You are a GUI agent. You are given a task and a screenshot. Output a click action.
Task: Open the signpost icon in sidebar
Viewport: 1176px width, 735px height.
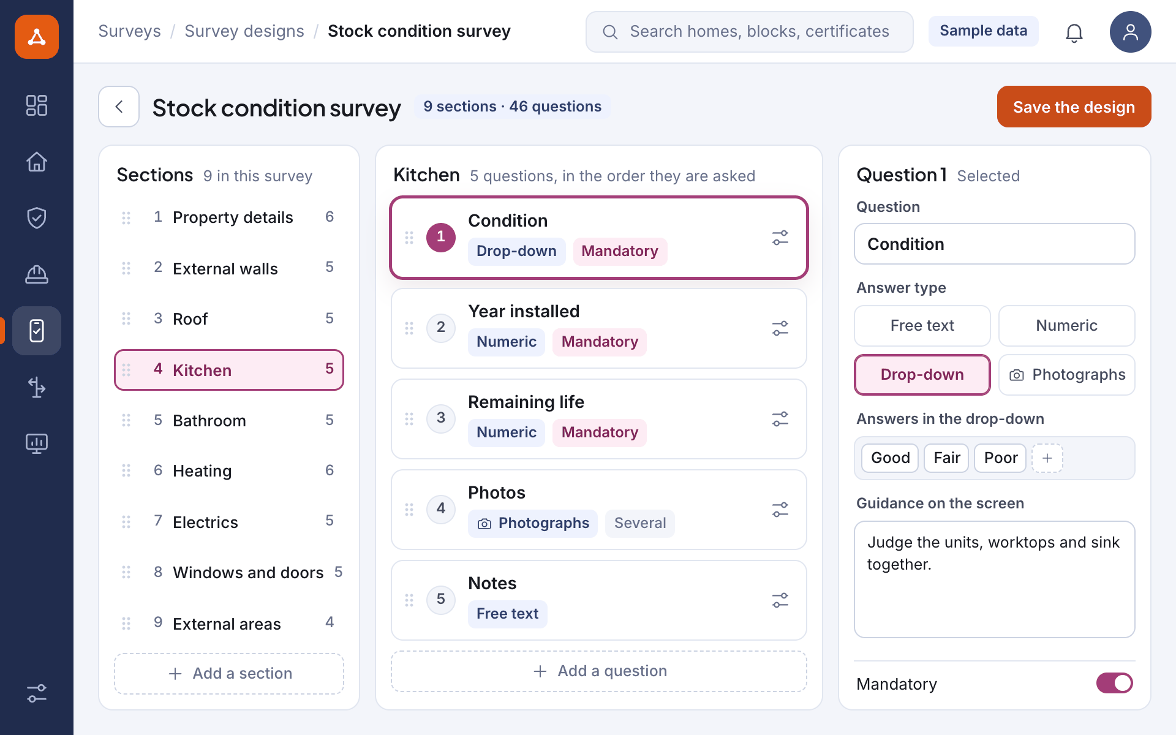coord(37,387)
